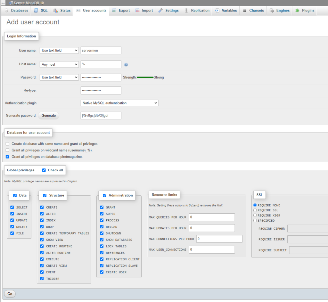Click the Variables tab icon
The width and height of the screenshot is (328, 302).
pyautogui.click(x=217, y=11)
